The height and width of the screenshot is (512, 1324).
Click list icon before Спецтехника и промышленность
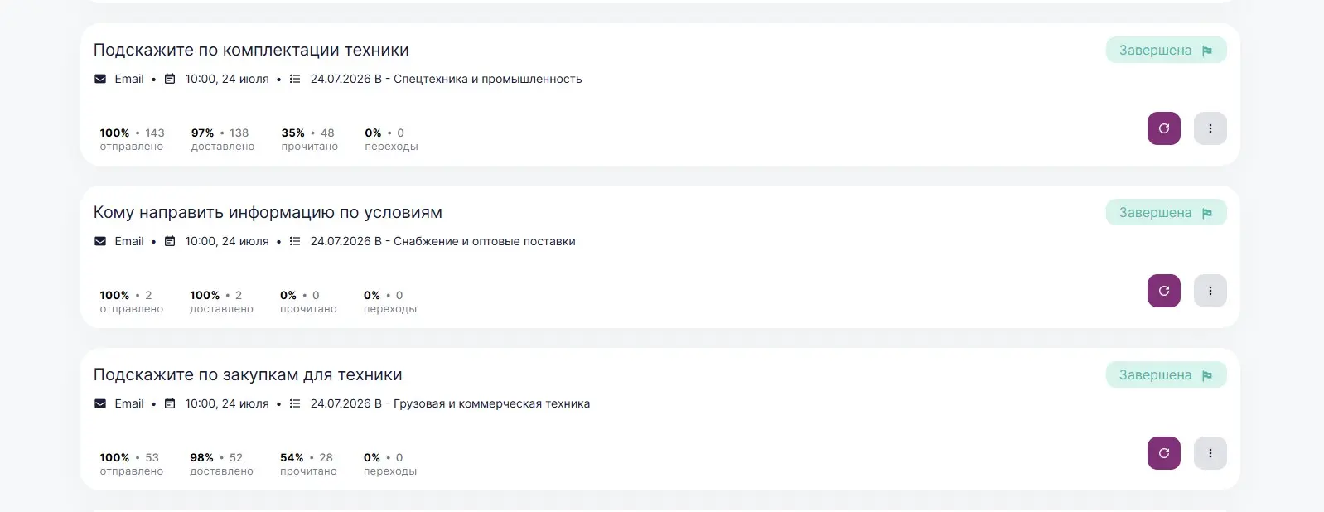point(294,79)
